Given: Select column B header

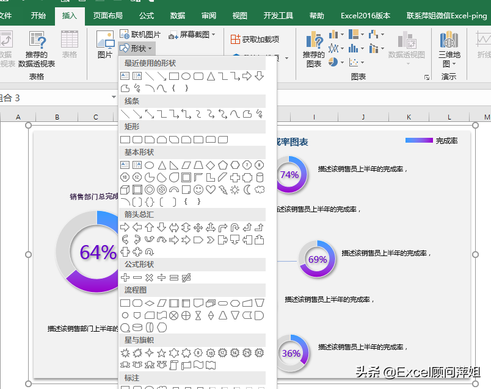Looking at the screenshot, I should pos(57,117).
